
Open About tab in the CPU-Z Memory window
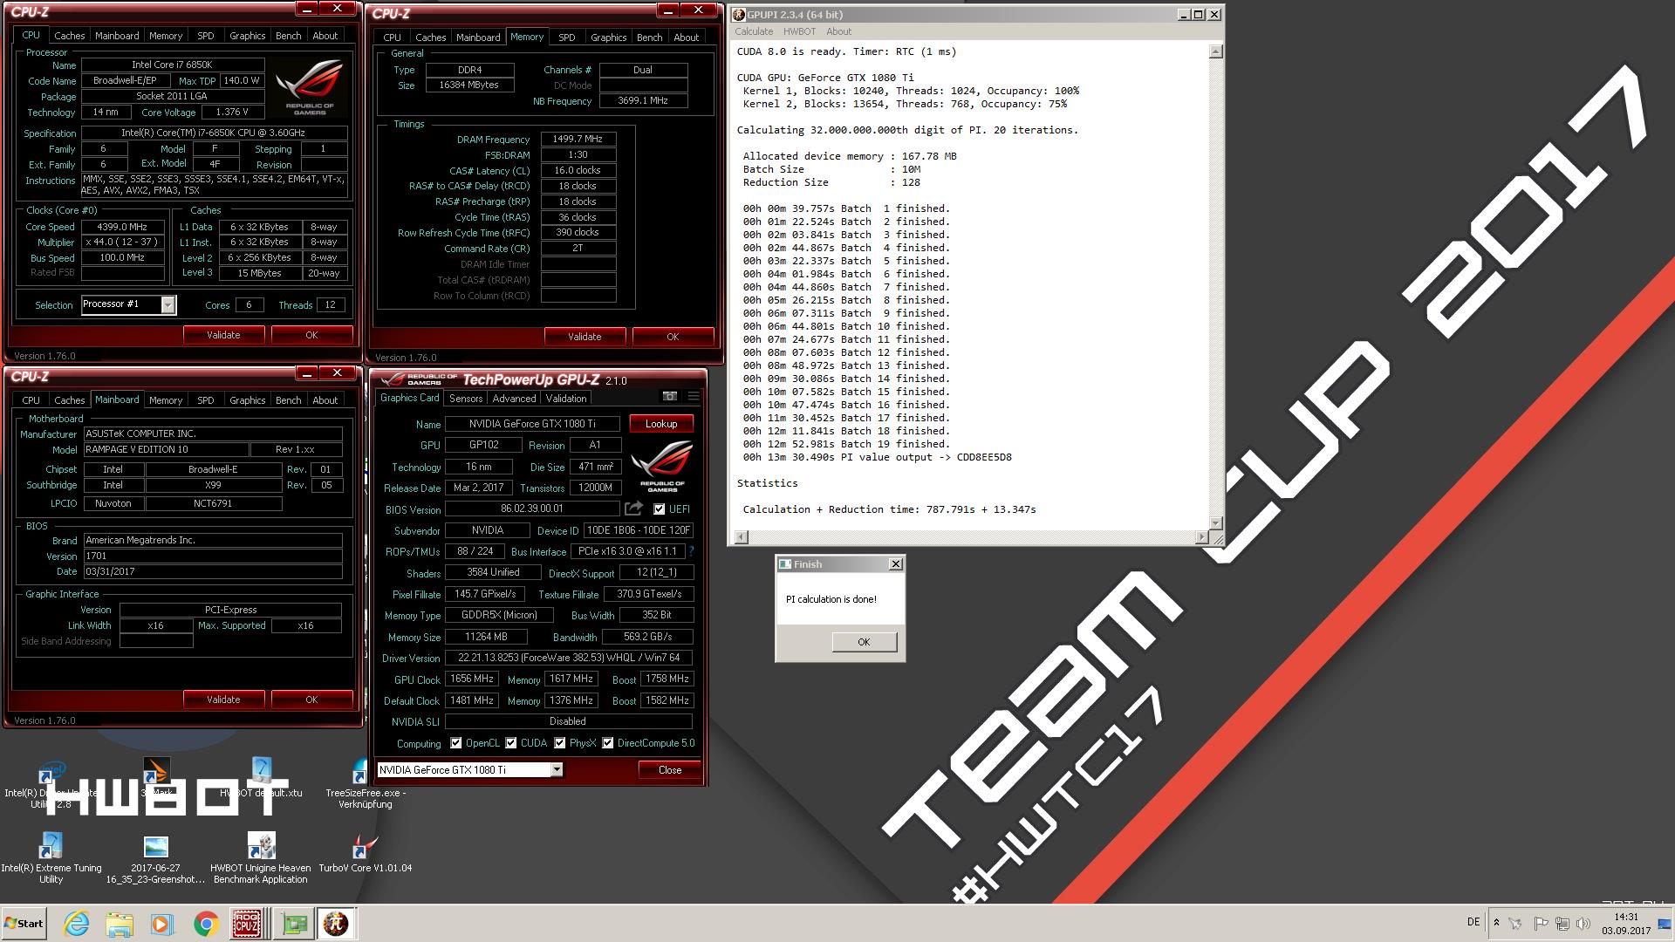point(686,38)
